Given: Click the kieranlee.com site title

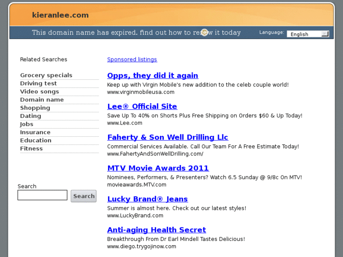Looking at the screenshot, I should 60,15.
